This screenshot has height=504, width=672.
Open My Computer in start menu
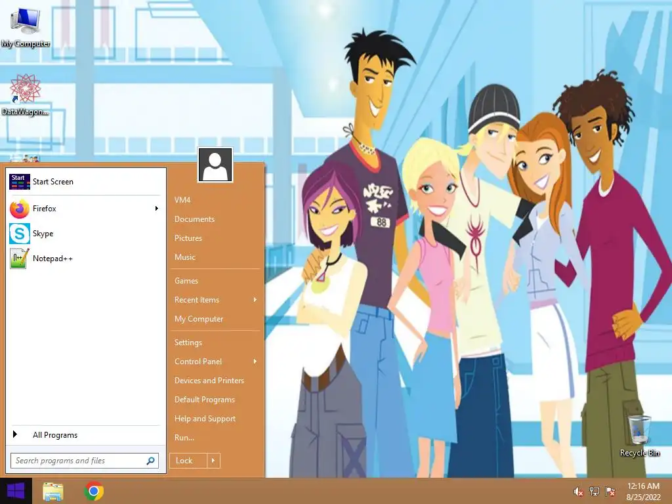198,319
